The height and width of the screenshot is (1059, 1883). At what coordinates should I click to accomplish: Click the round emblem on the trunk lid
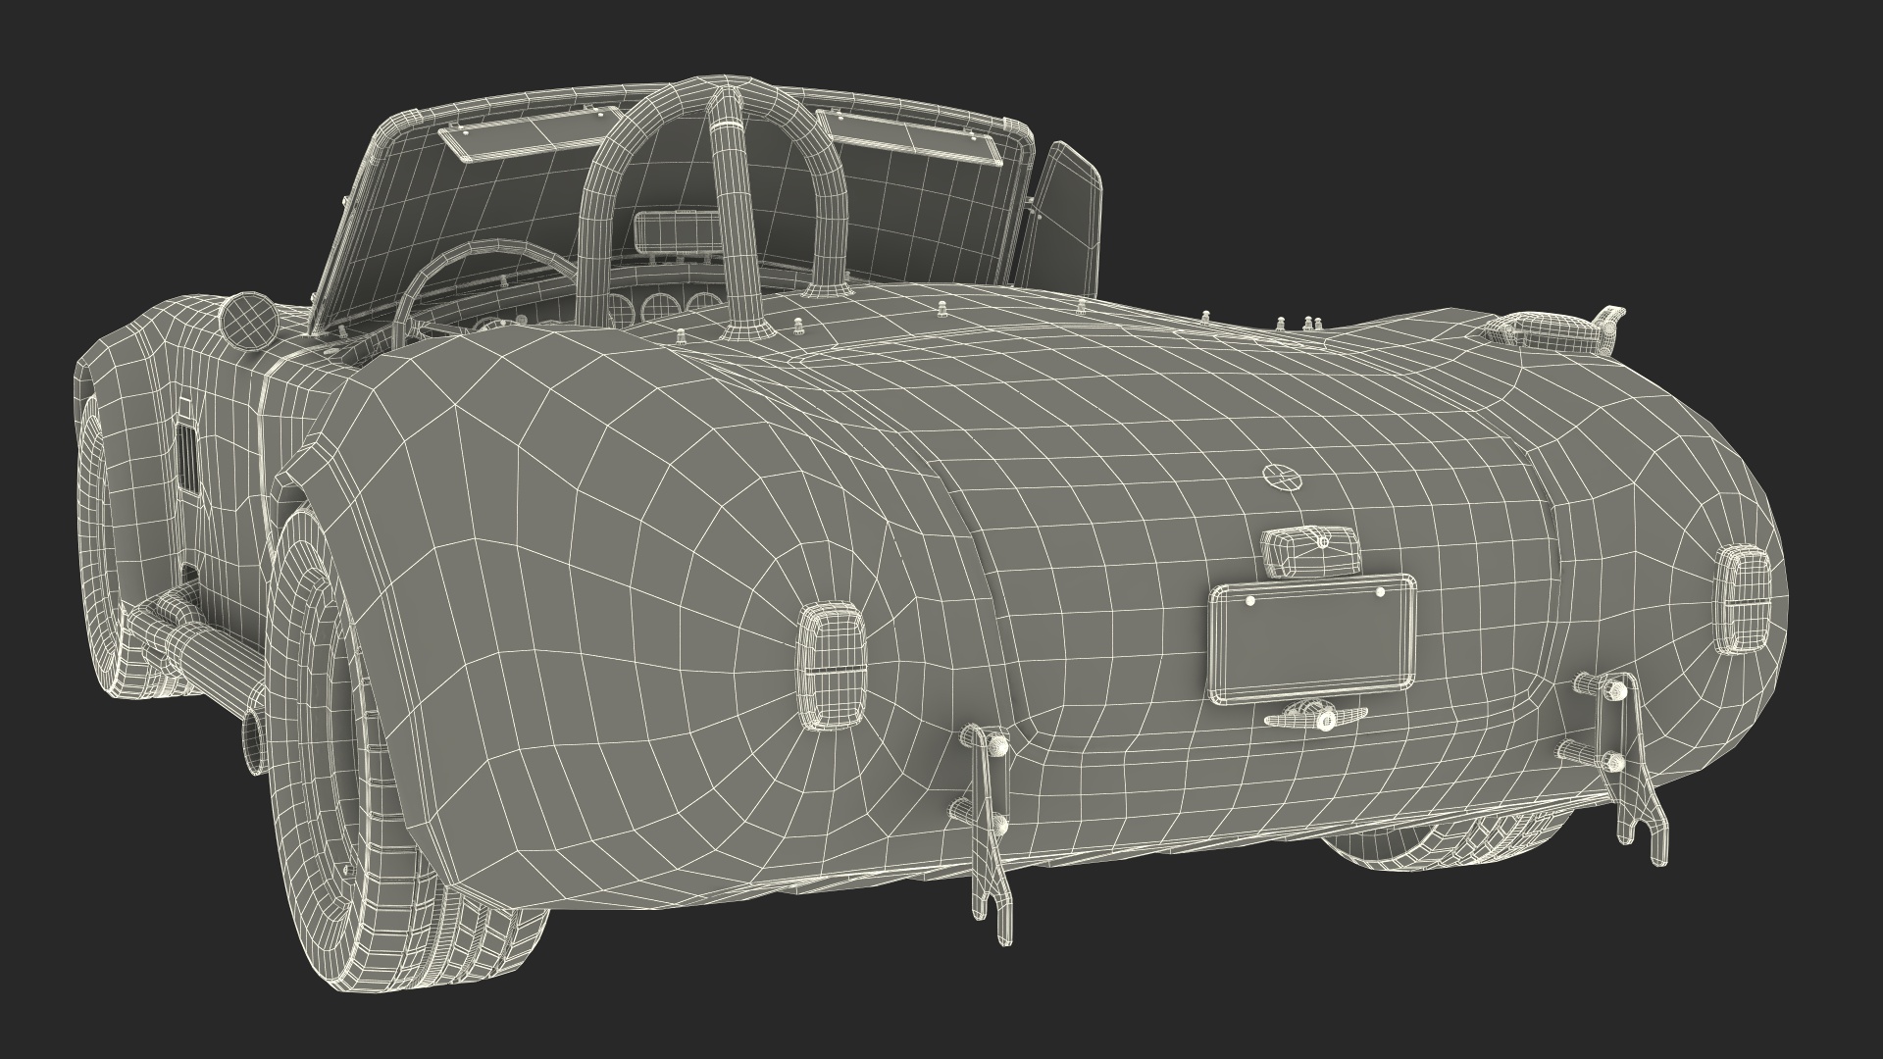point(1281,477)
